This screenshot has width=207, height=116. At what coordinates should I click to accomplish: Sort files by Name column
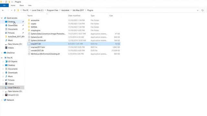tap(30, 16)
